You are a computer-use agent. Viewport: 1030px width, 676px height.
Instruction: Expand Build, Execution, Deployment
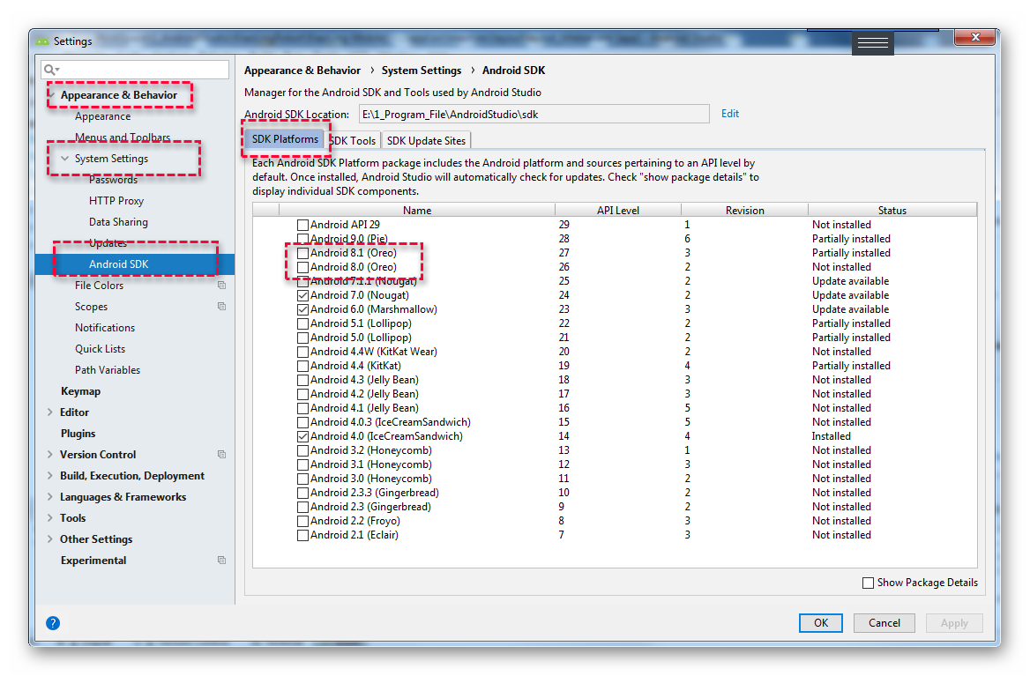point(50,475)
